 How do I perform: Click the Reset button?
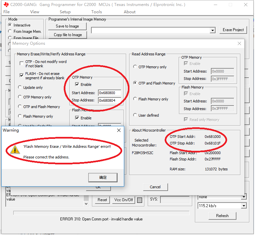(102, 200)
